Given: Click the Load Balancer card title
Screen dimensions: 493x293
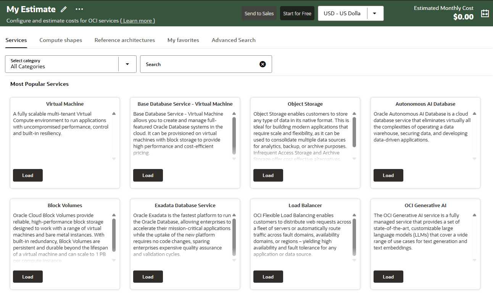Looking at the screenshot, I should click(x=305, y=205).
